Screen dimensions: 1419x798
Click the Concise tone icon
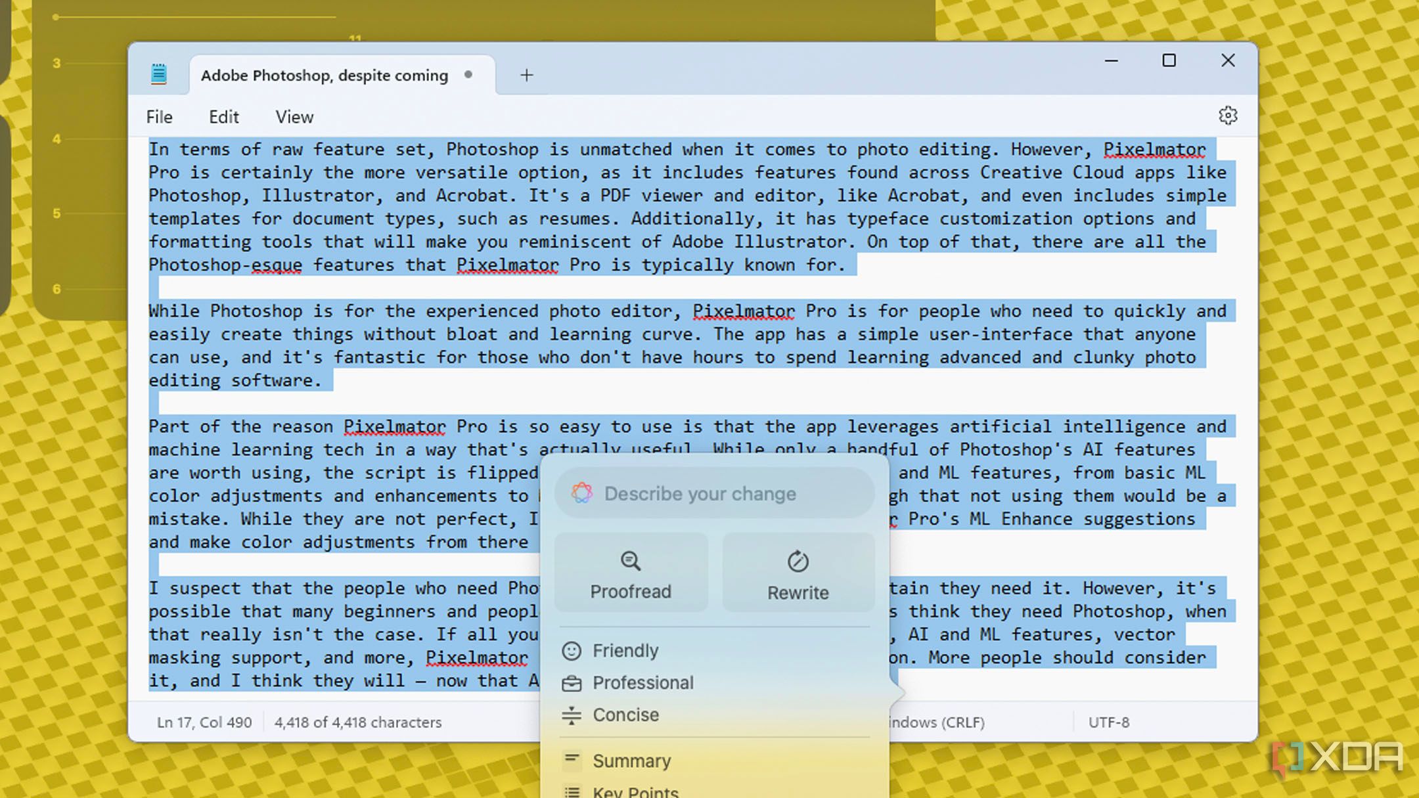pyautogui.click(x=570, y=714)
